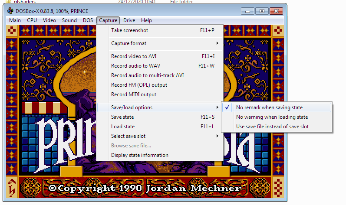Image resolution: width=346 pixels, height=205 pixels.
Task: Choose Display state information
Action: pyautogui.click(x=160, y=155)
